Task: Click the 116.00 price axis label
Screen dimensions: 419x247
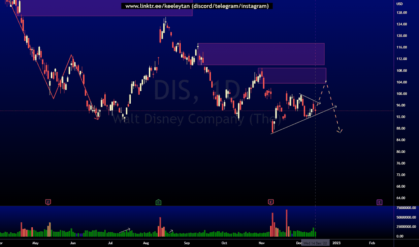Action: pos(401,47)
